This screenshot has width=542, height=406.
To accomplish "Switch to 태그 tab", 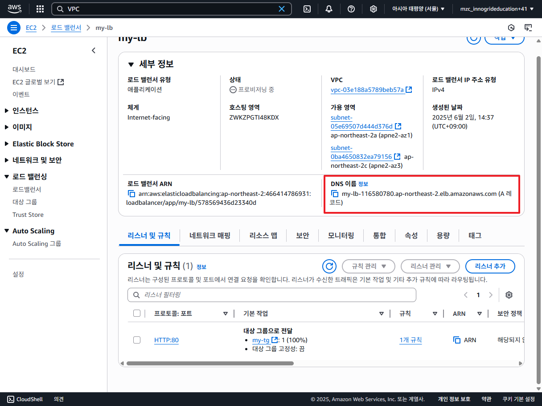I will (475, 236).
